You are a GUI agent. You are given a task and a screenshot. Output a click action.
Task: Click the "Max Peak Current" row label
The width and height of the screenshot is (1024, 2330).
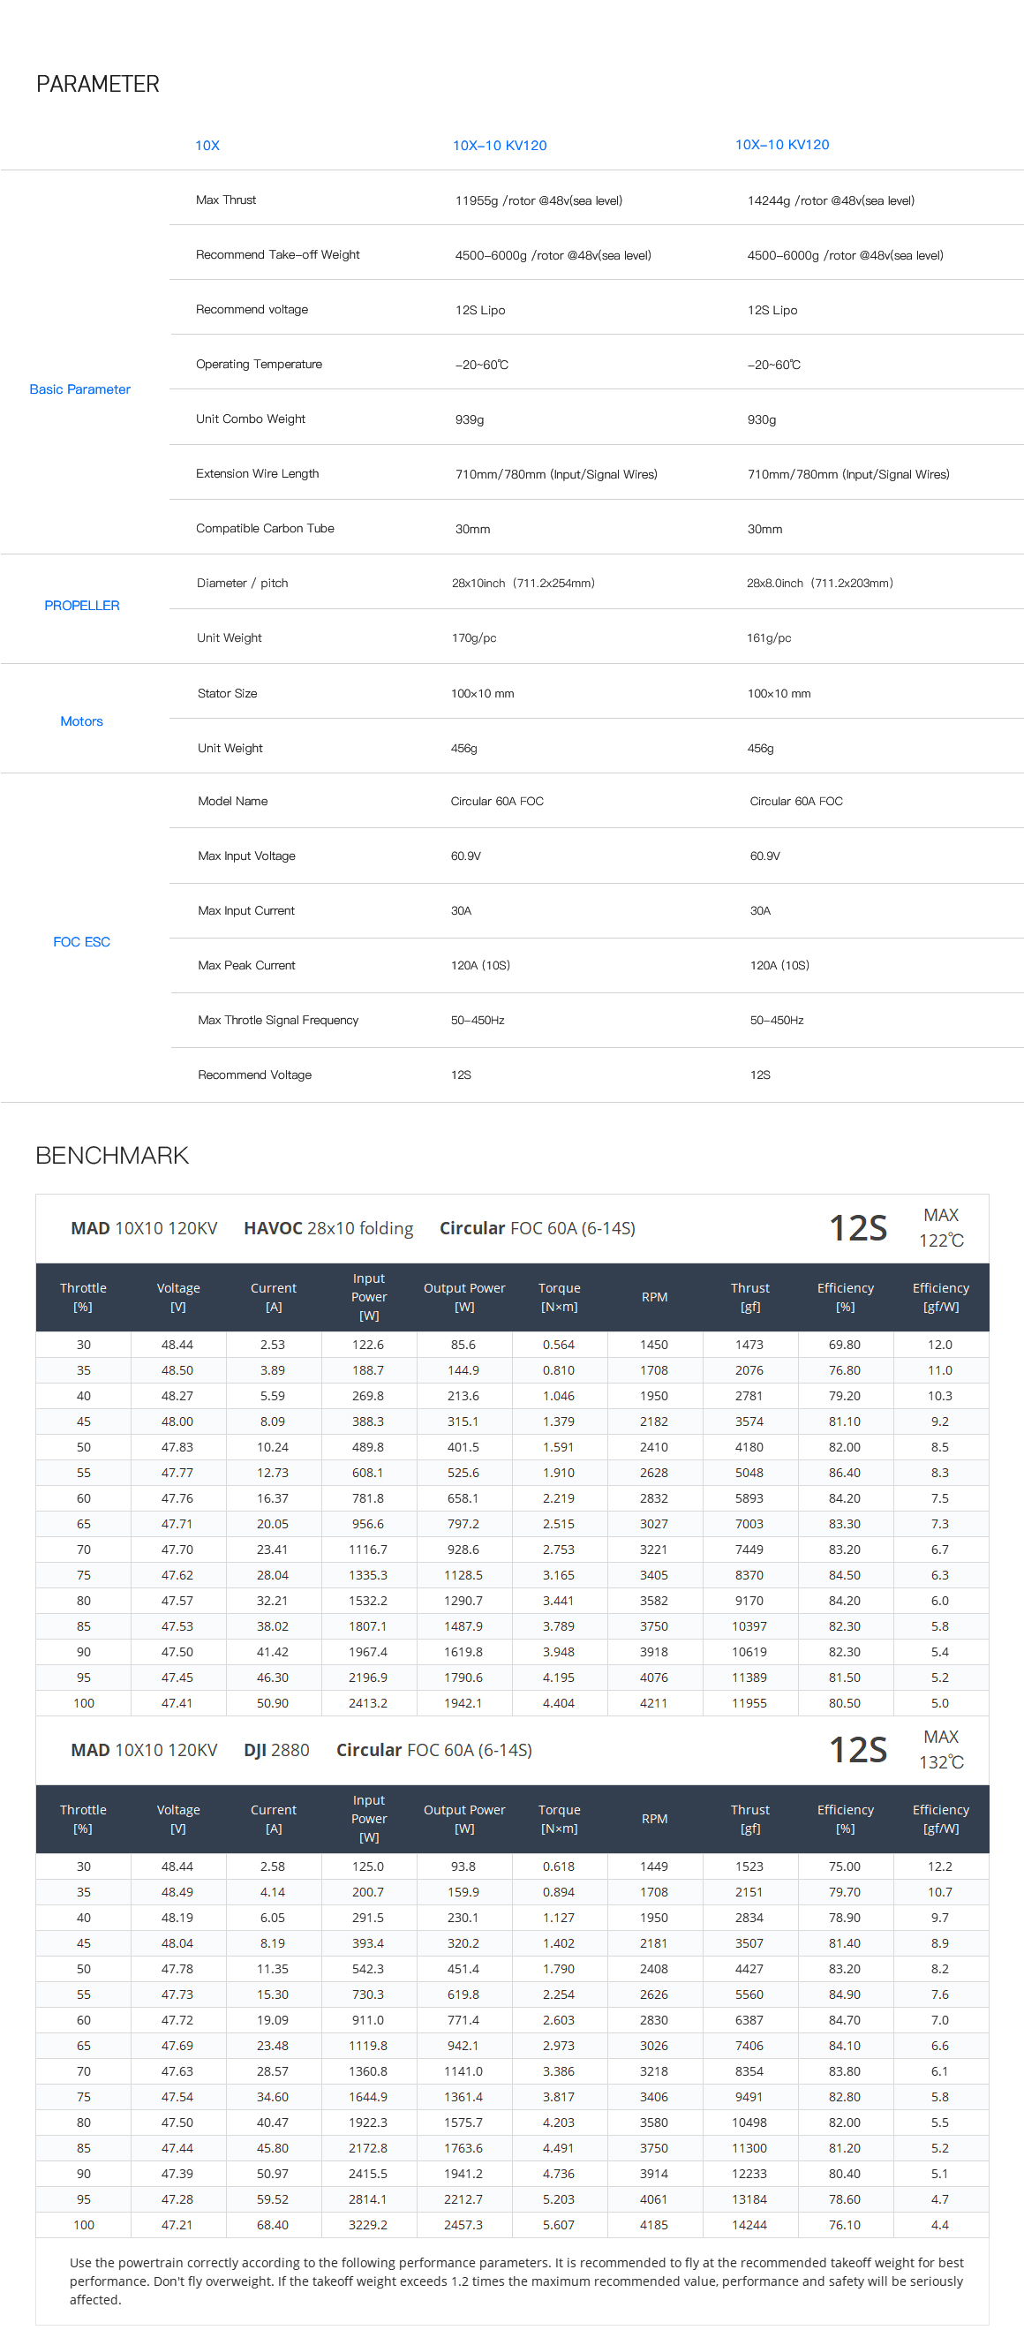(246, 966)
